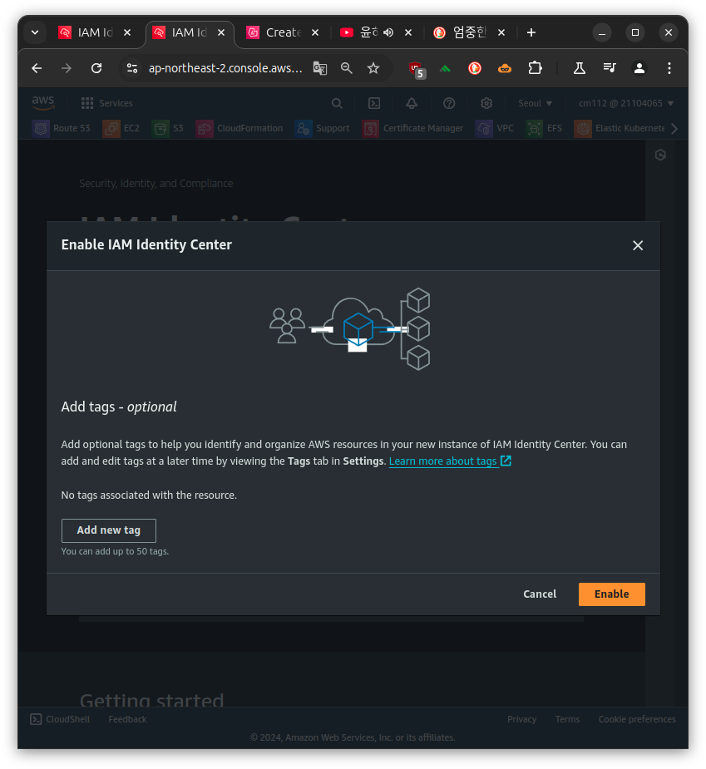This screenshot has width=706, height=769.
Task: Click the AWS logo
Action: coord(43,102)
